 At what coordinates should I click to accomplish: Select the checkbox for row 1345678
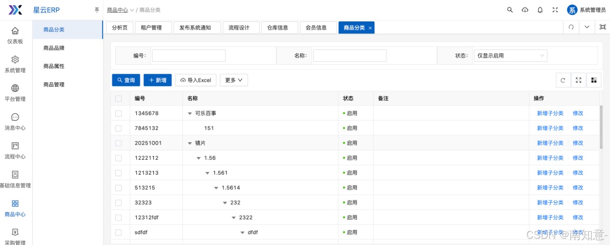pos(119,113)
